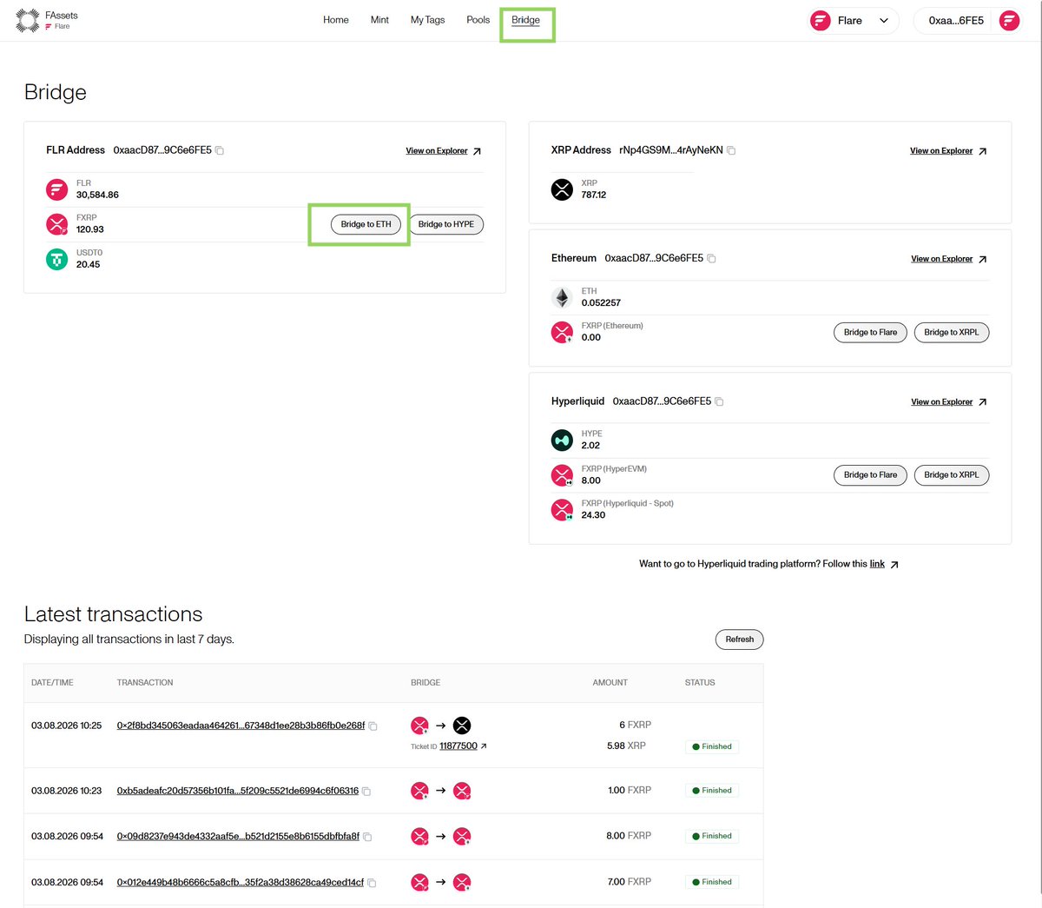Screen dimensions: 1042x908
Task: Click Bridge to HYPE button
Action: [x=446, y=224]
